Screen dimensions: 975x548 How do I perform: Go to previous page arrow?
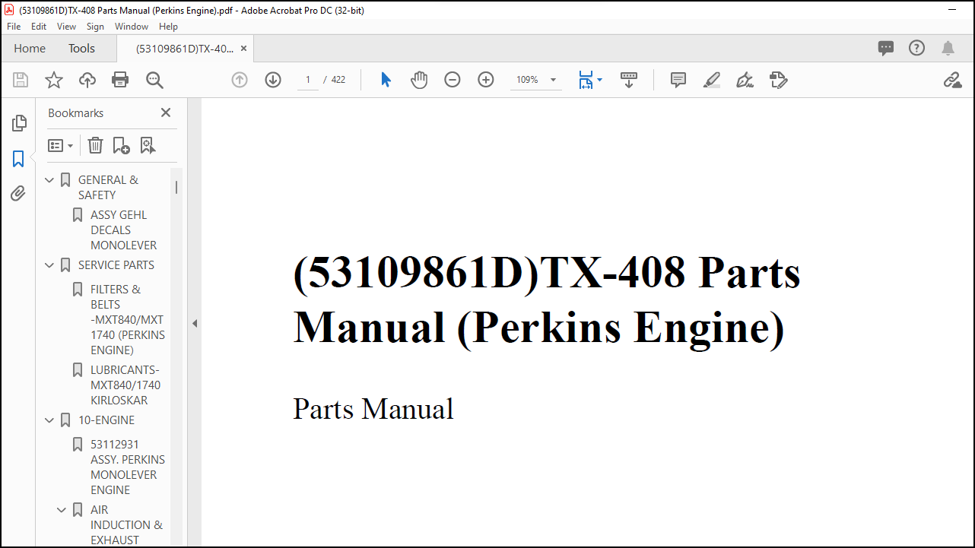240,80
